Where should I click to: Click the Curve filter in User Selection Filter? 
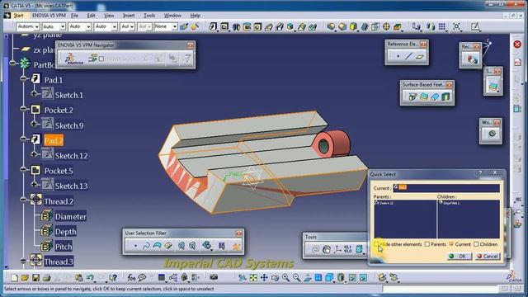[146, 246]
